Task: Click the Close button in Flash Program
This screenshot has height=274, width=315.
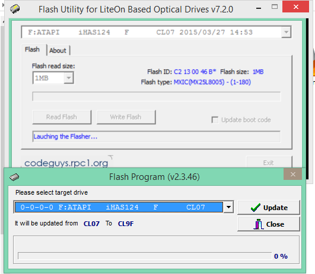Action: coord(269,224)
